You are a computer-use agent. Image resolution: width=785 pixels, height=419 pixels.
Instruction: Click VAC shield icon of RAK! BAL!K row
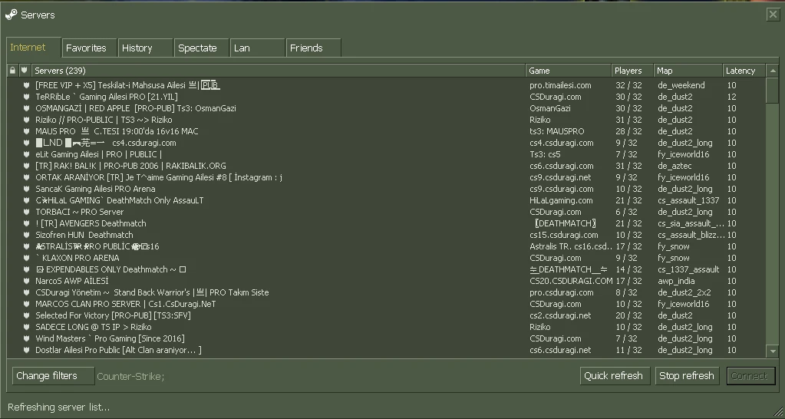click(x=27, y=166)
